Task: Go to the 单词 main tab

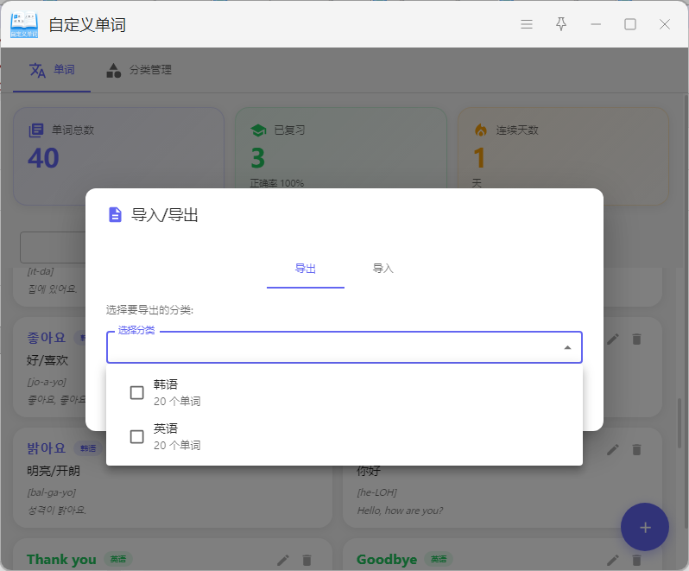Action: [x=52, y=70]
